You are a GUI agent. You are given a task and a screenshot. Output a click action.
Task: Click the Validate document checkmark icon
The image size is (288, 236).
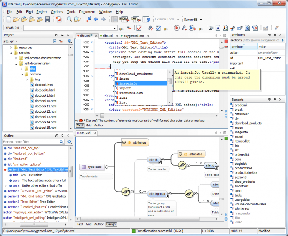(139, 28)
